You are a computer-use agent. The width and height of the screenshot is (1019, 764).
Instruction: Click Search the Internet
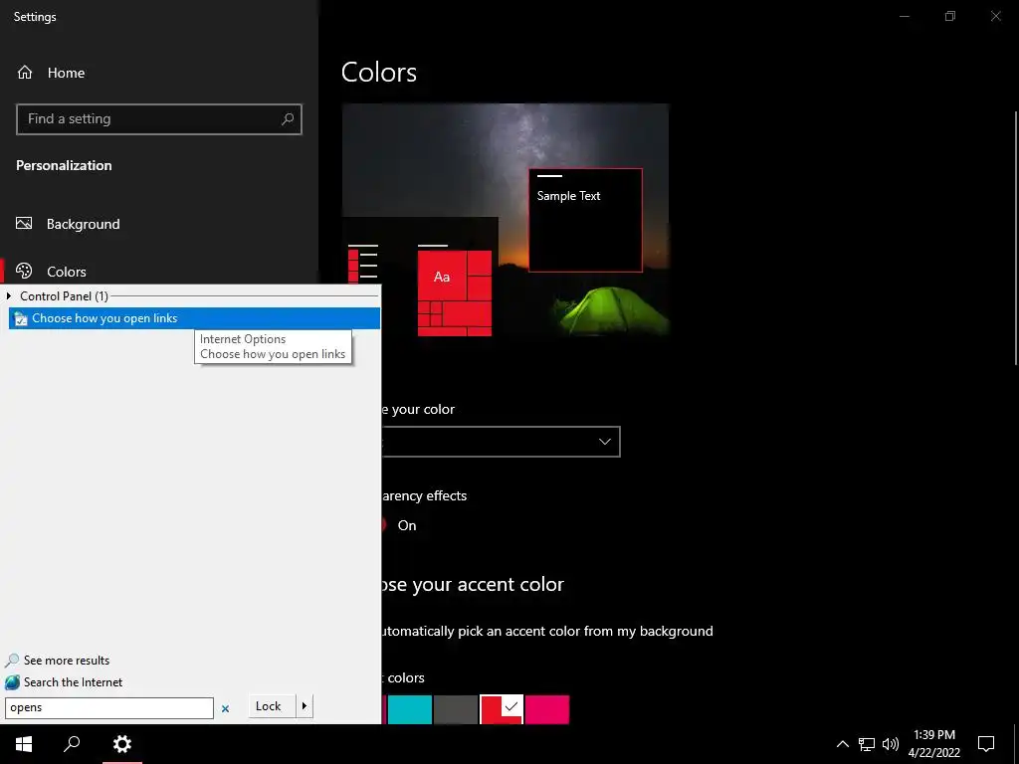click(73, 682)
